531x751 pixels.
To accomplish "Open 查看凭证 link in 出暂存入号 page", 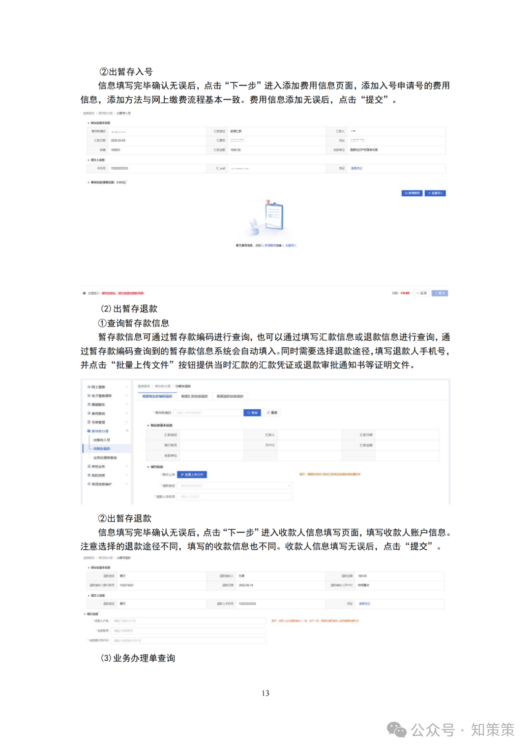I will tap(356, 169).
